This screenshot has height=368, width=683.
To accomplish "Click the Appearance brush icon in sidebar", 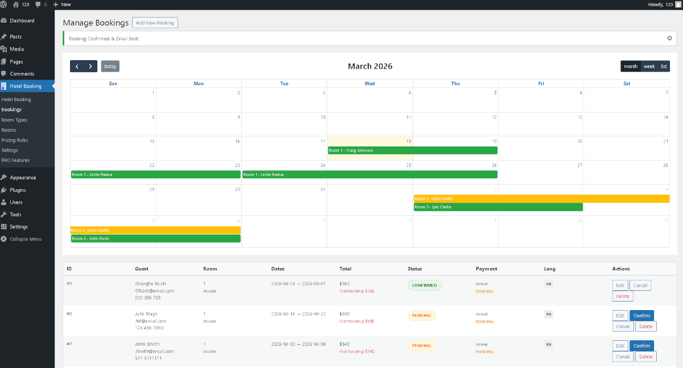I will pyautogui.click(x=7, y=177).
